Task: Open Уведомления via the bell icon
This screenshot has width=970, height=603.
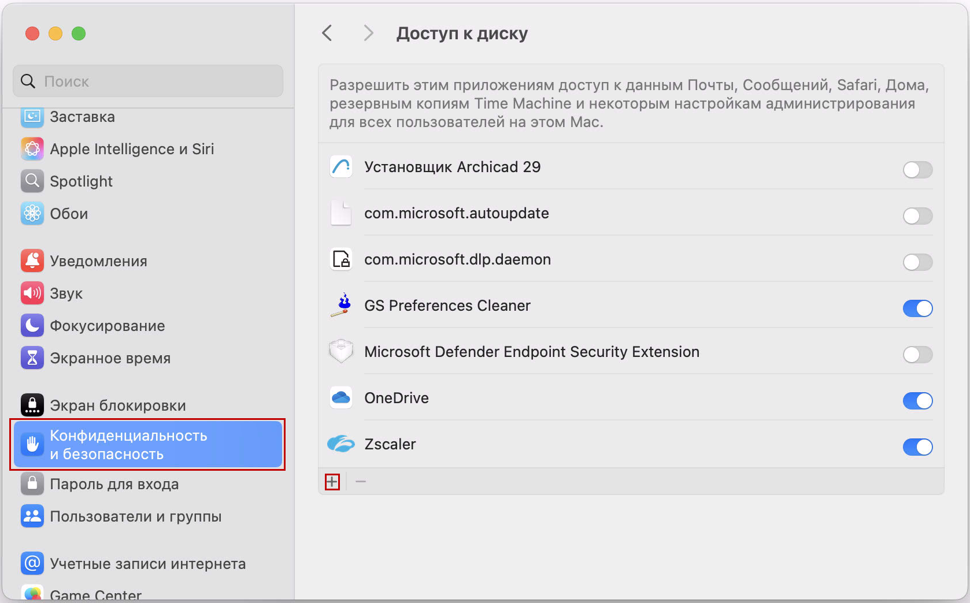Action: [x=32, y=260]
